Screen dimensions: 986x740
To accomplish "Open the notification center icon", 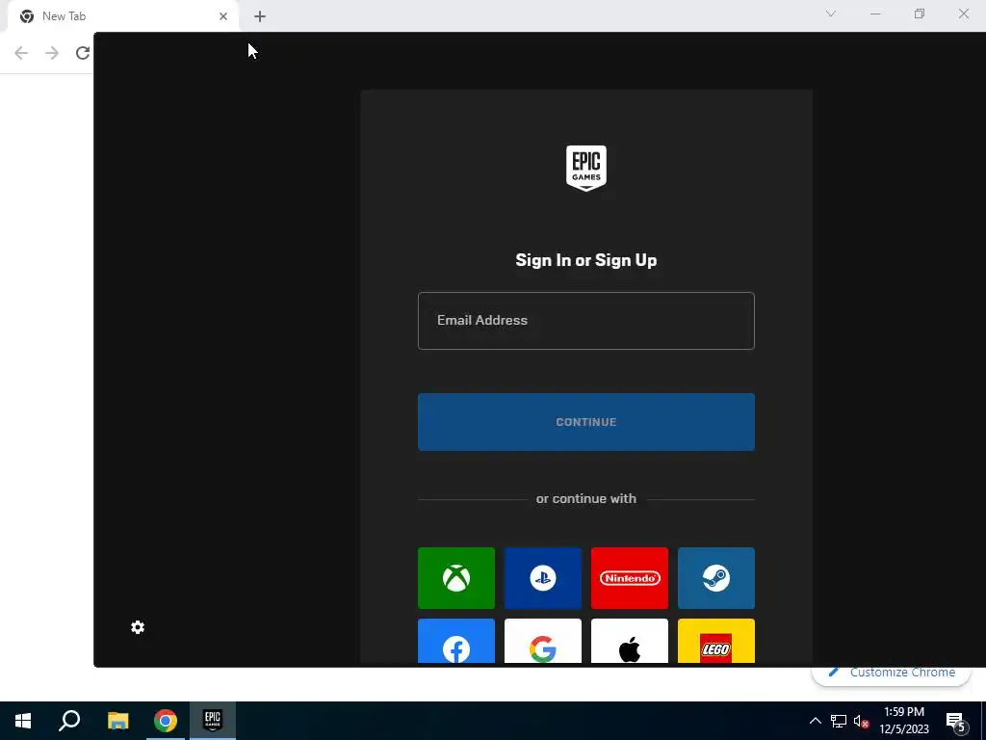I will 955,722.
